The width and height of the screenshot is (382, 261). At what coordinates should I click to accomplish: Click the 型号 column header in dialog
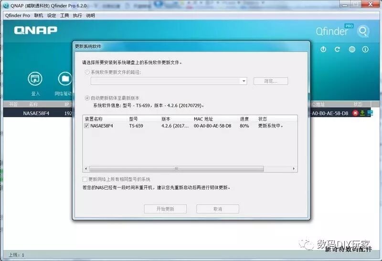(x=133, y=119)
